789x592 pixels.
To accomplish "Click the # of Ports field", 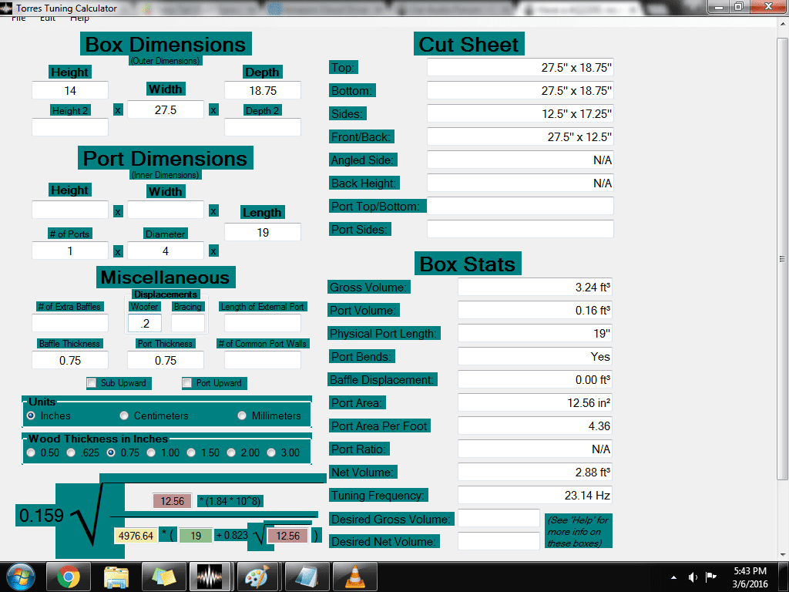I will [70, 251].
